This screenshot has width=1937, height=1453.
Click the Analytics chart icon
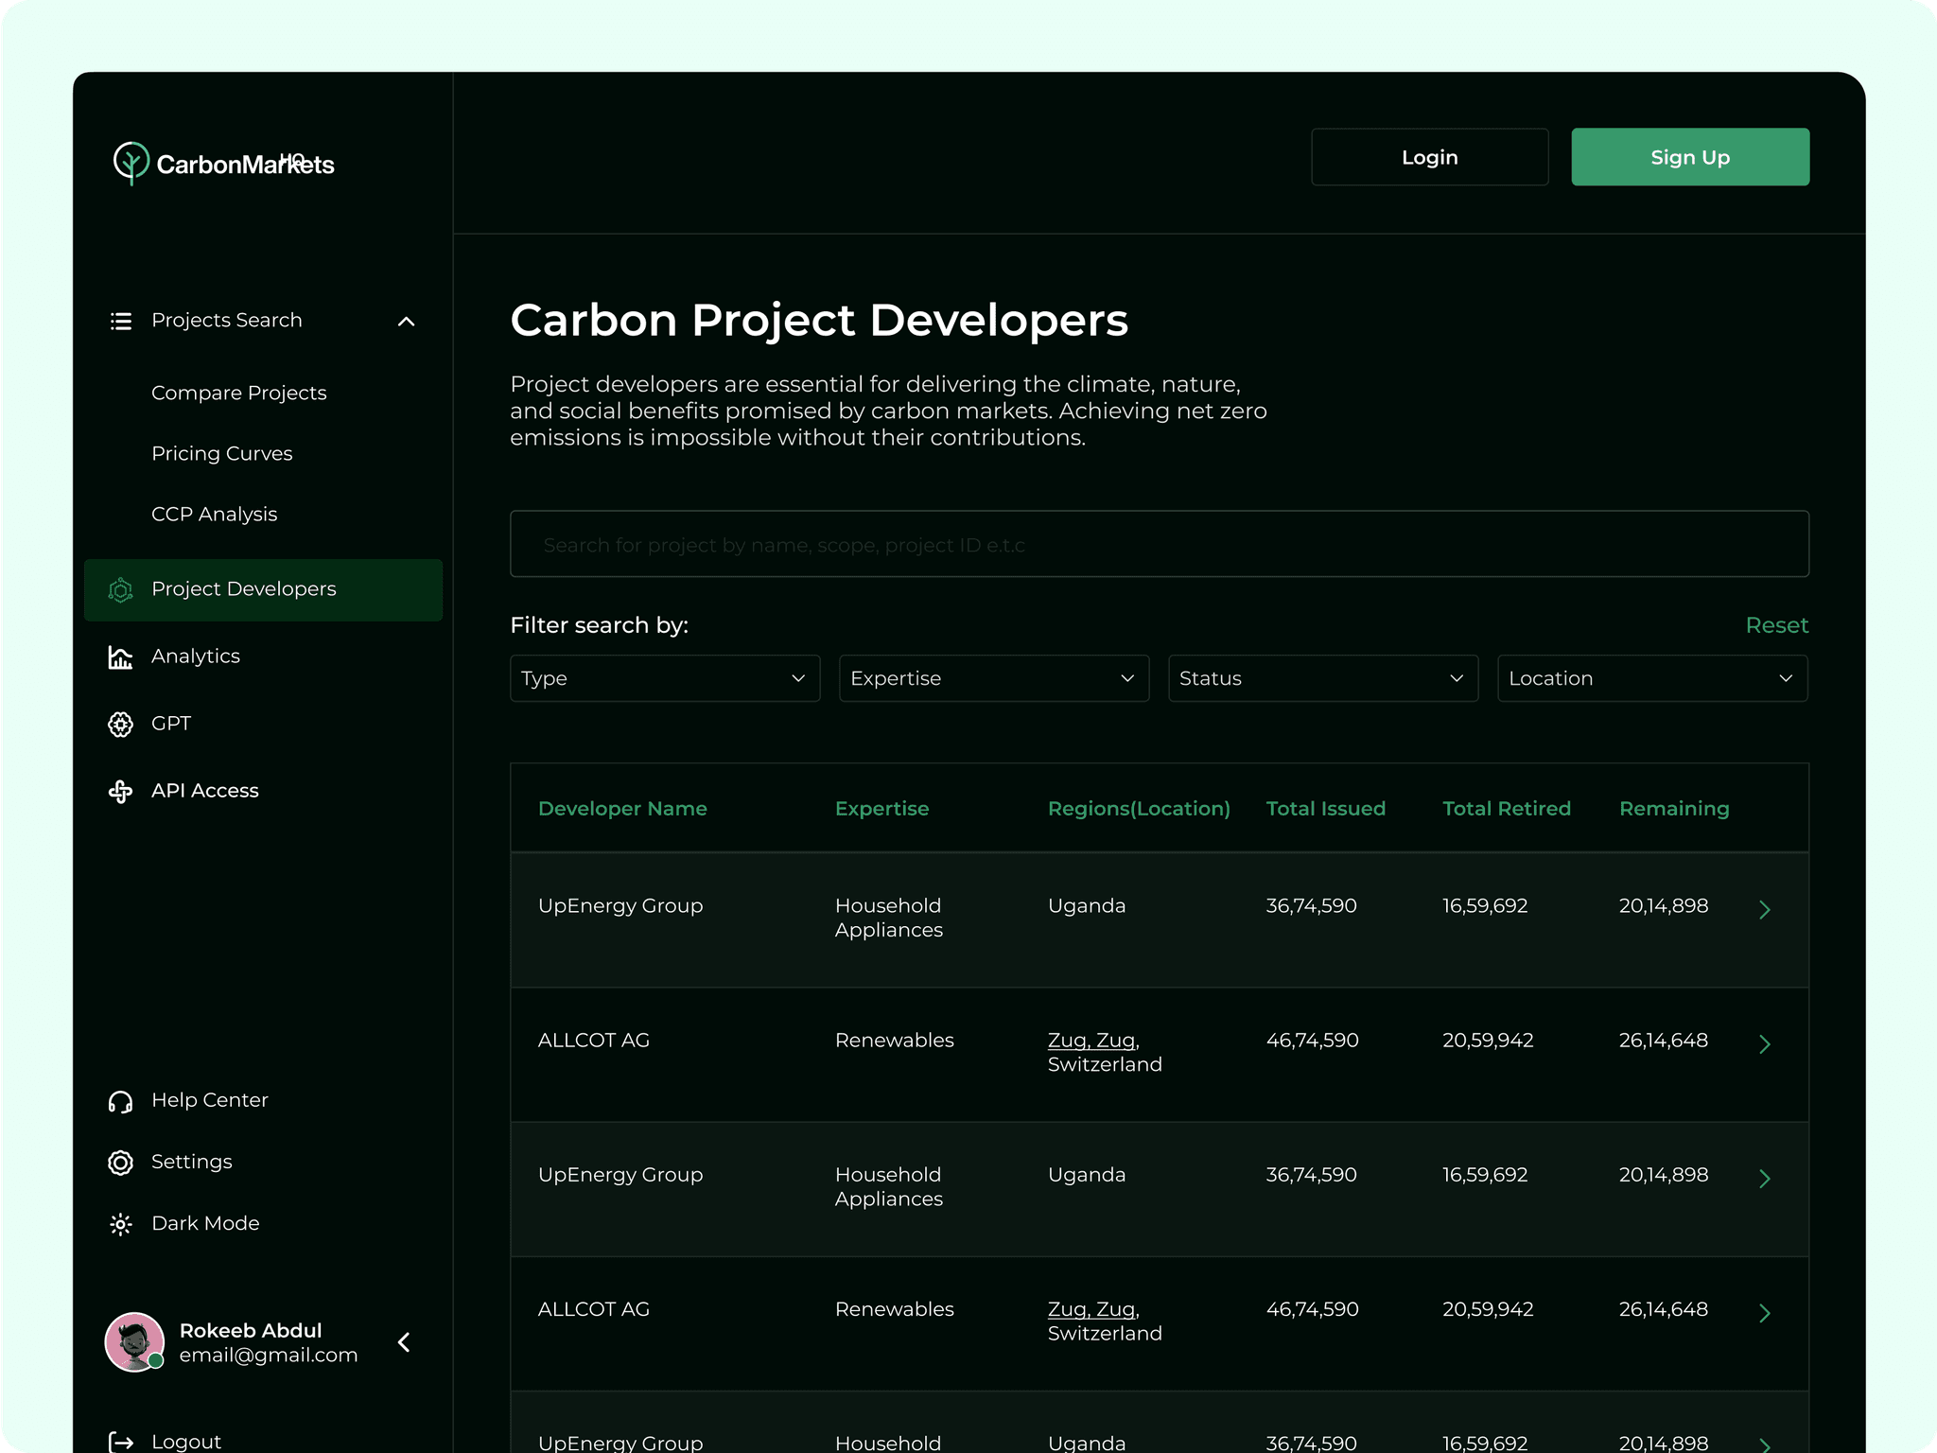(x=120, y=656)
